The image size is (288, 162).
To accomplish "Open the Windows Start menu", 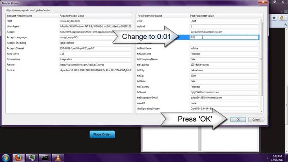I will click(x=5, y=158).
